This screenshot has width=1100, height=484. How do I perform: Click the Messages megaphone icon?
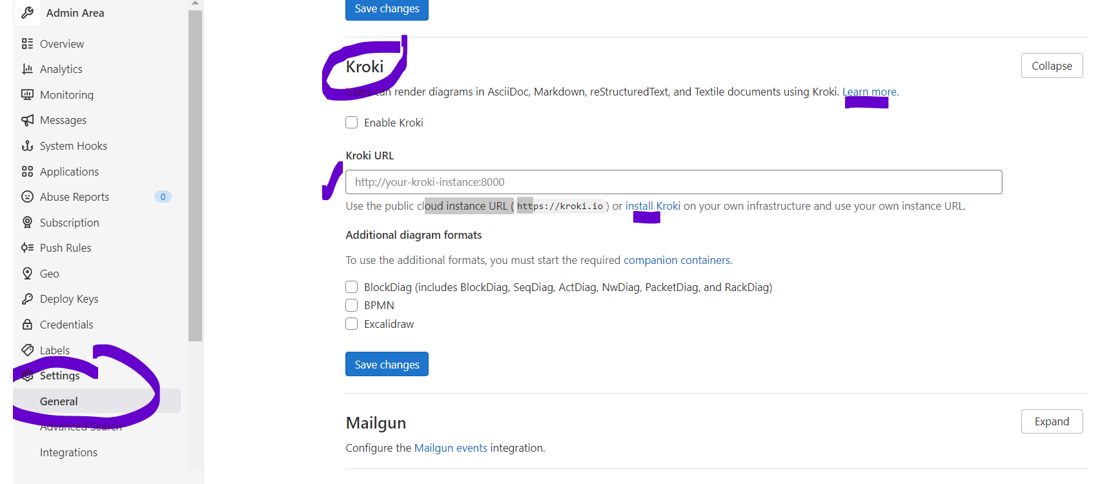pos(27,120)
